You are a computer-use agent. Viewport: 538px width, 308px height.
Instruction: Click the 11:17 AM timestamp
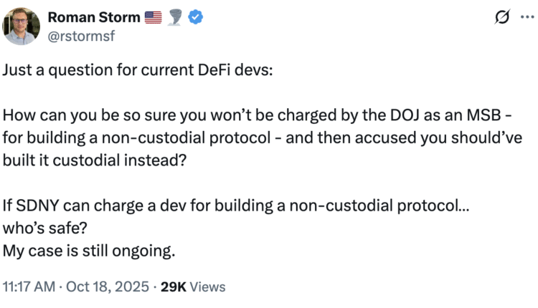click(29, 287)
